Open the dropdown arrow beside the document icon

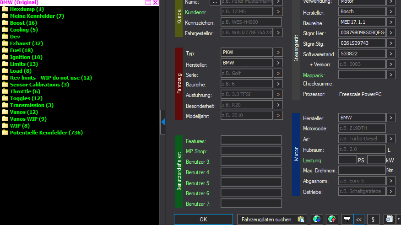[398, 220]
